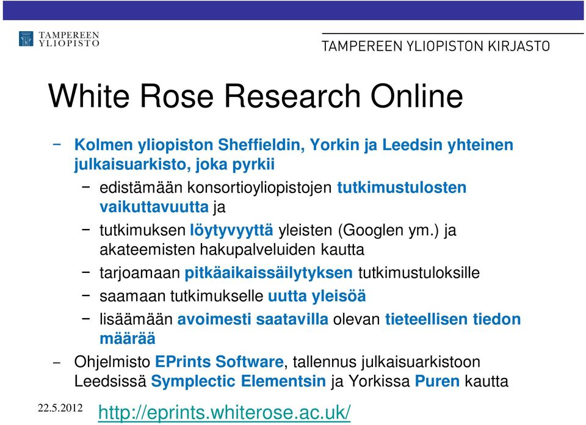Click the highlighted word löytyvyyttä

click(232, 230)
